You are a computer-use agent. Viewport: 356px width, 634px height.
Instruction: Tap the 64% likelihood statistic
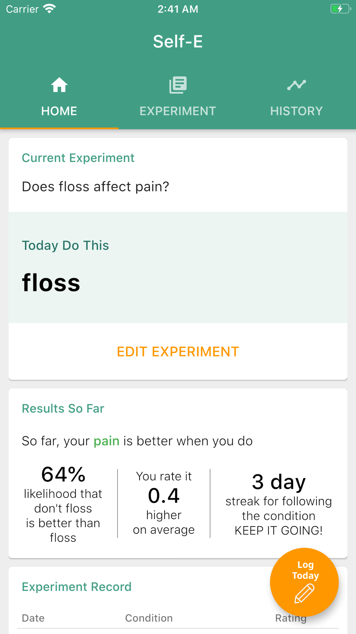coord(63,475)
